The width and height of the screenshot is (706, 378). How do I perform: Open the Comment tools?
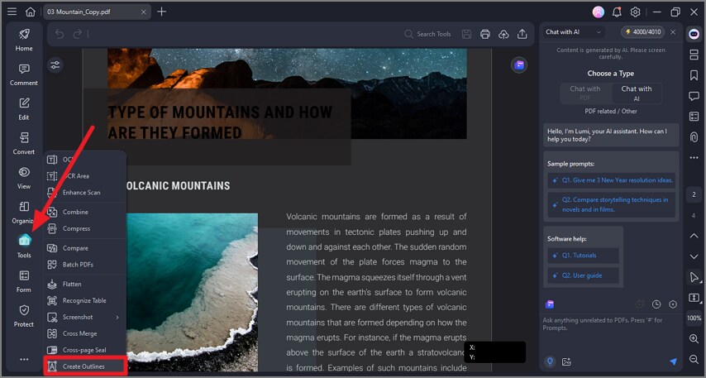(24, 74)
